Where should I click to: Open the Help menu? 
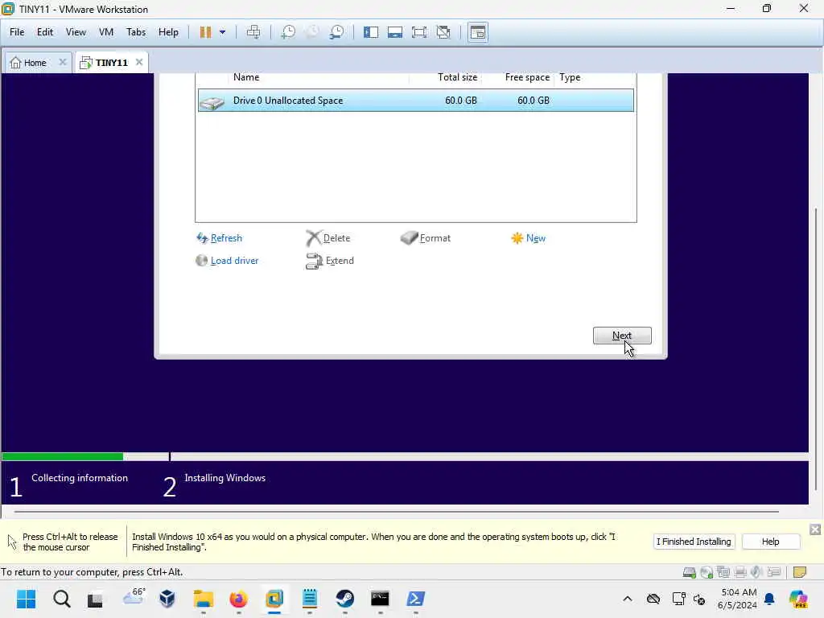coord(168,32)
